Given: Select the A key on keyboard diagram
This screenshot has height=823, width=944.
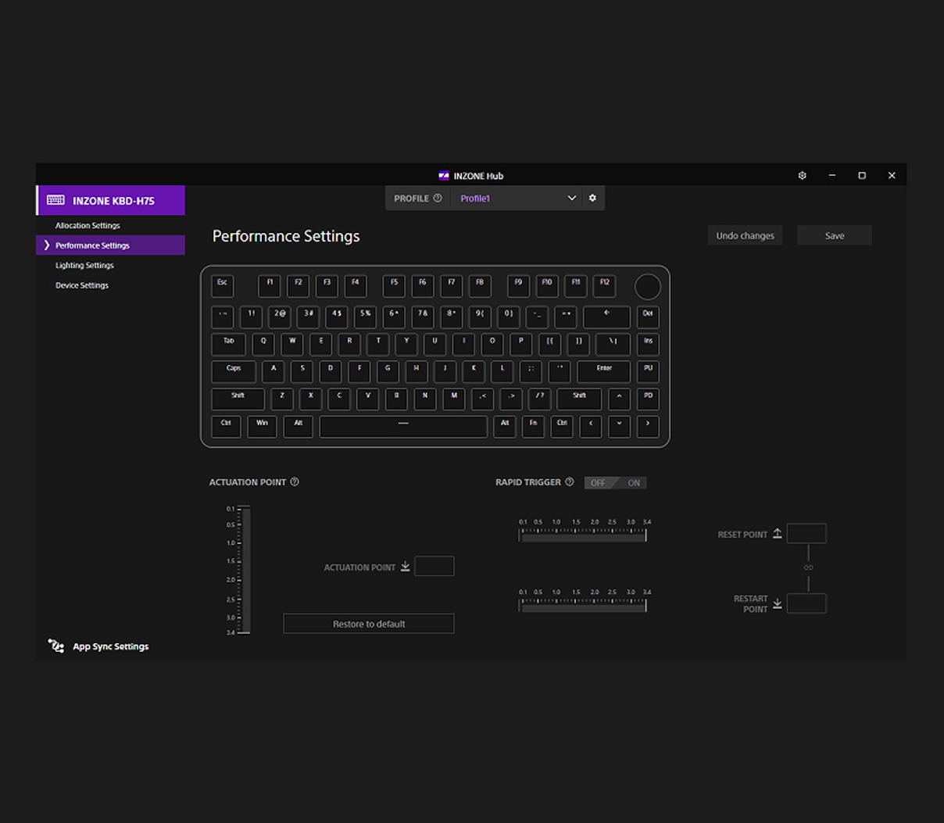Looking at the screenshot, I should coord(274,372).
